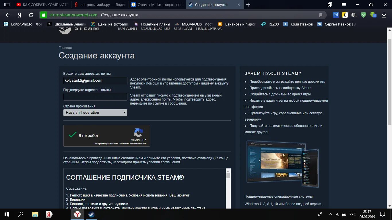Open reCAPTCHA Конфиденциальность link
This screenshot has width=392, height=220.
point(106,144)
